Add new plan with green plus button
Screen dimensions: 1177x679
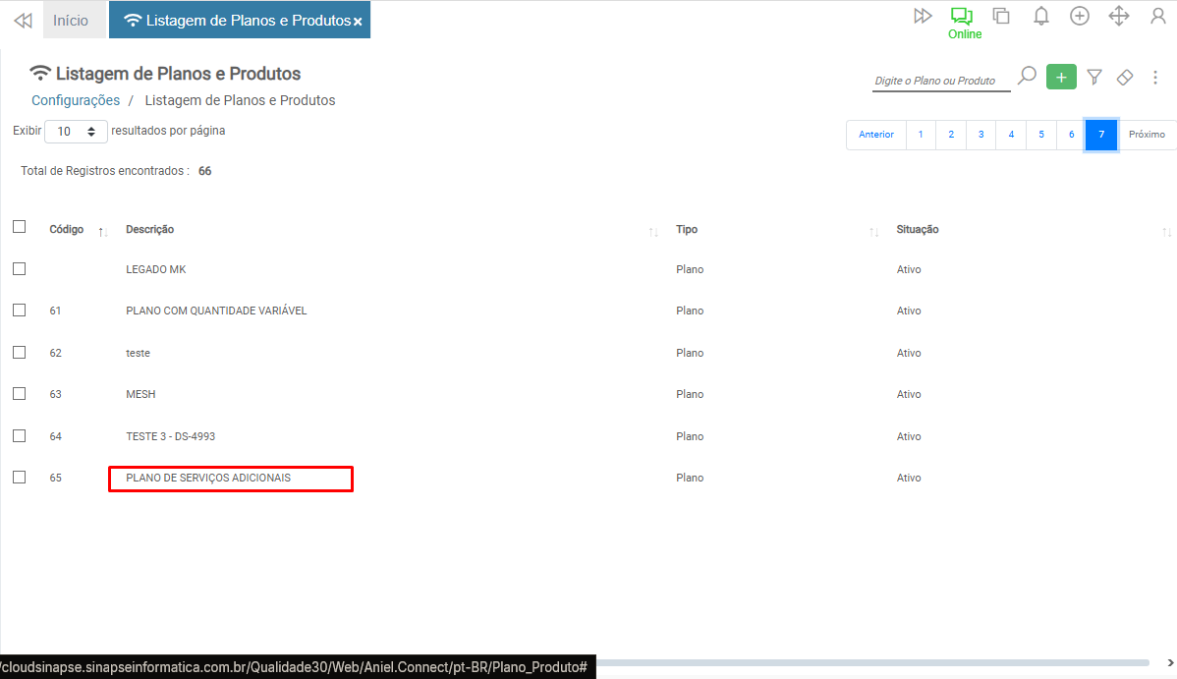(1061, 77)
